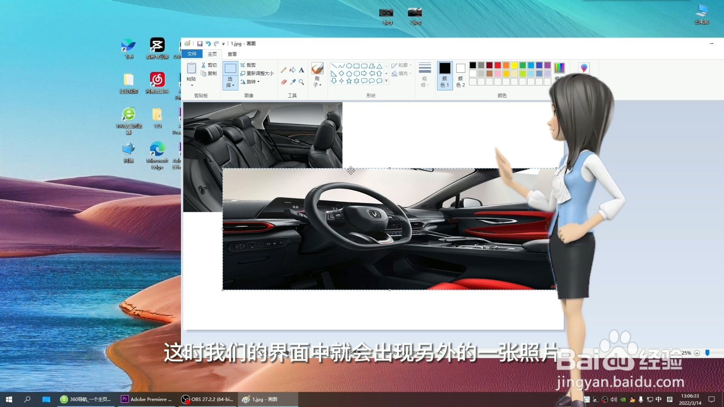Click the car rear seat image on canvas
This screenshot has height=407, width=724.
(262, 136)
